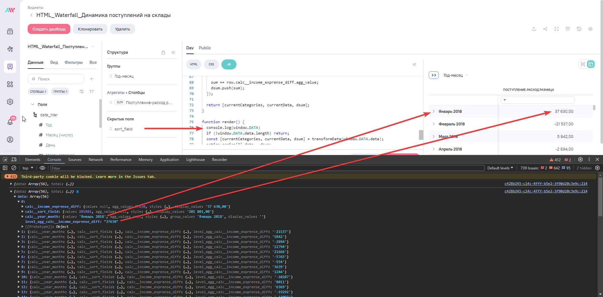Click the export upload icon in header
603x297 pixels.
point(534,29)
